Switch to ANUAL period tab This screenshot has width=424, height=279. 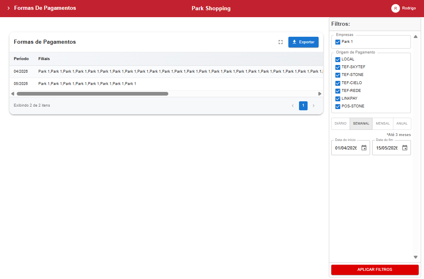coord(402,123)
